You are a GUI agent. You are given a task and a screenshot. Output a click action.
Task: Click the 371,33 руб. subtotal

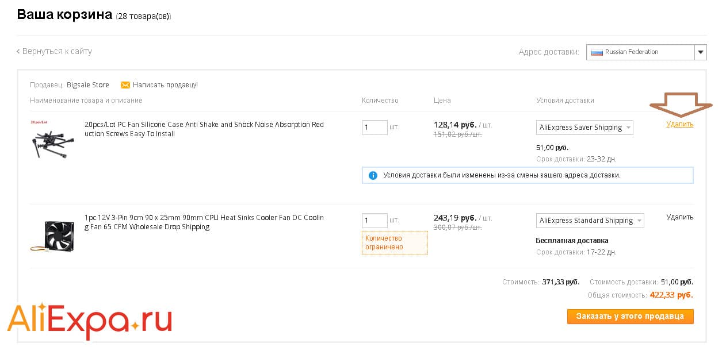pos(561,282)
